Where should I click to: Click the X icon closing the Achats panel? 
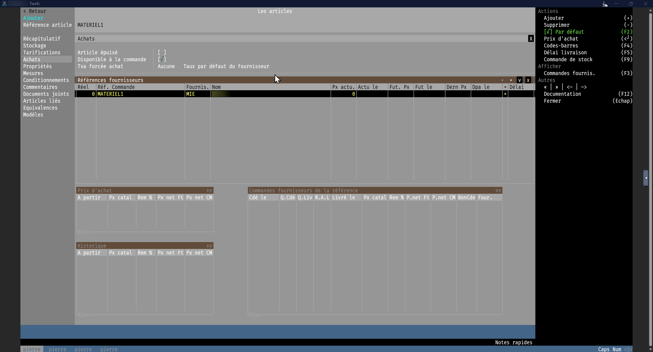[x=531, y=39]
